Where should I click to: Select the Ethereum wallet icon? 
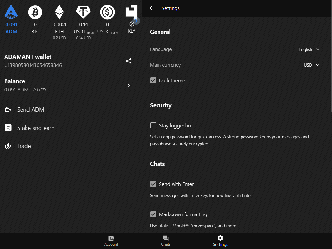[x=59, y=12]
